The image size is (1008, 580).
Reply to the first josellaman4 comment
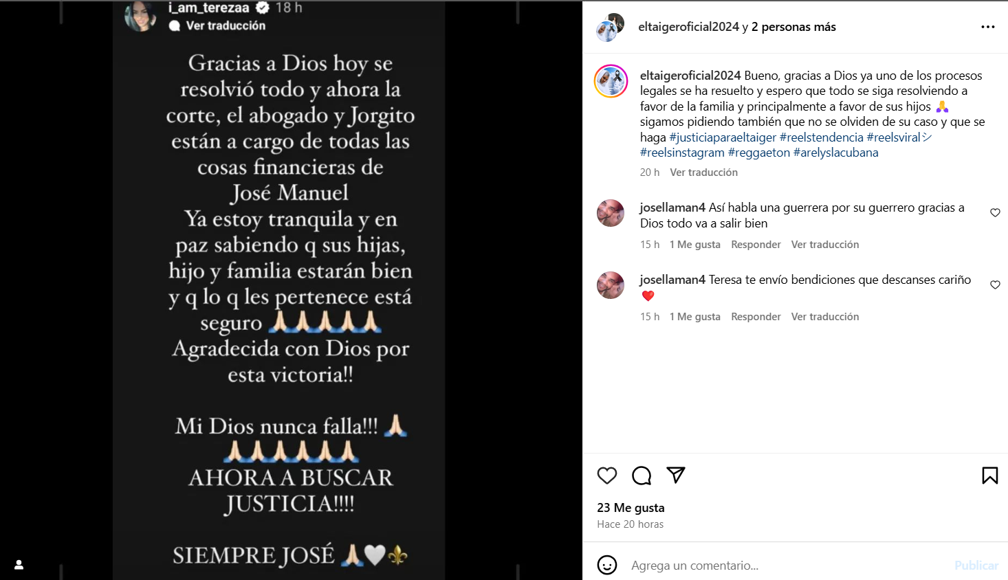(x=756, y=245)
